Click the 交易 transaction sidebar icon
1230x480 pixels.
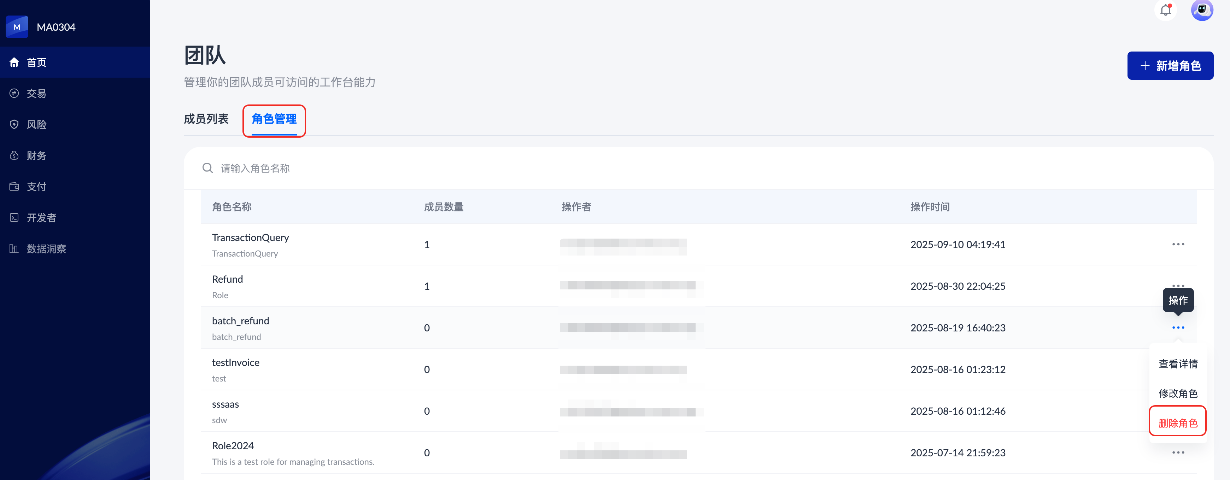click(14, 94)
